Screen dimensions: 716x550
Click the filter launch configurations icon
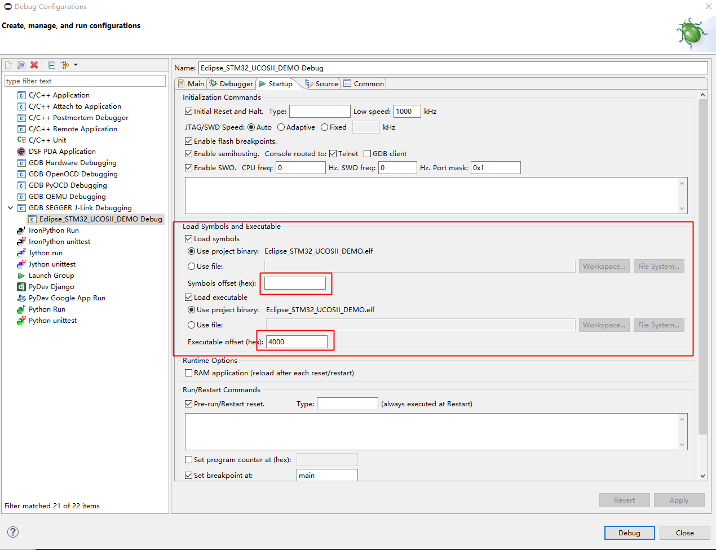tap(65, 65)
